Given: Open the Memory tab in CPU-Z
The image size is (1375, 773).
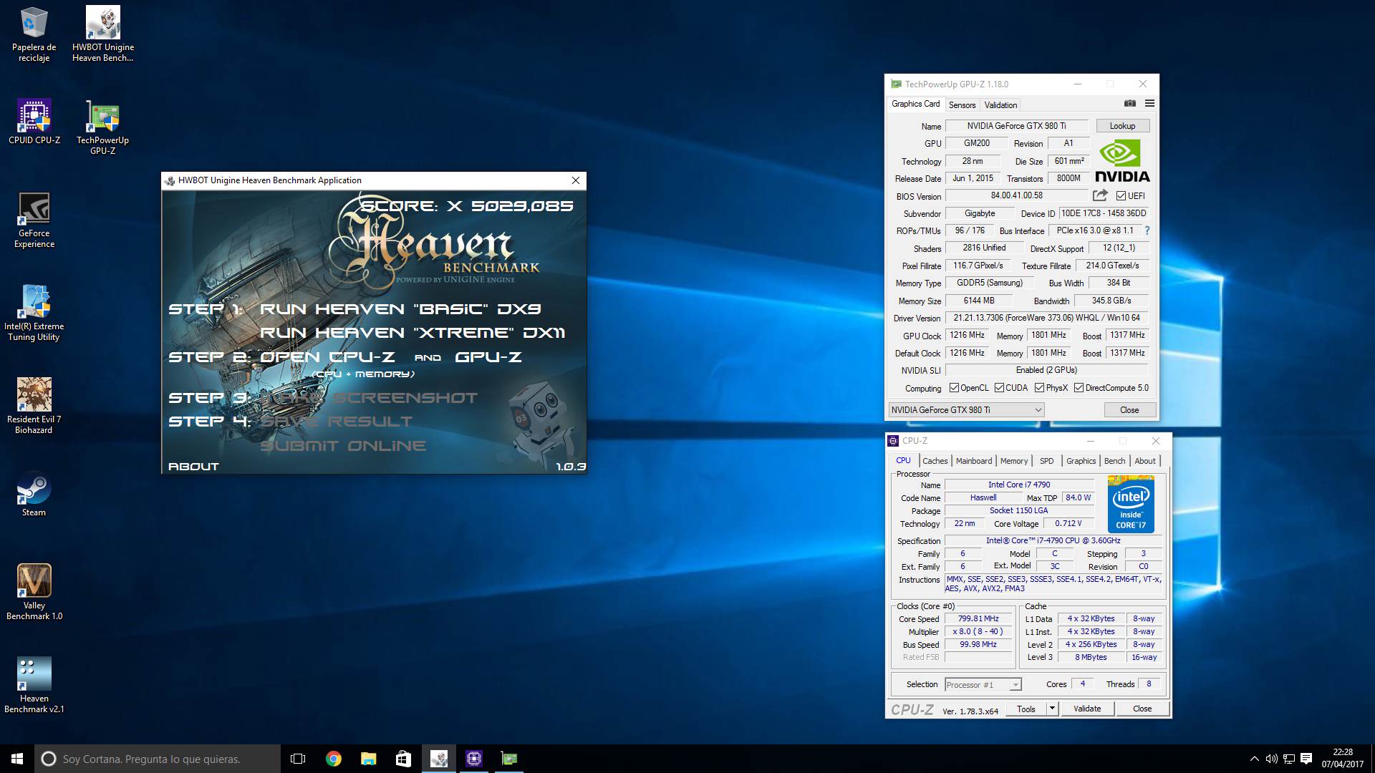Looking at the screenshot, I should pyautogui.click(x=1013, y=461).
